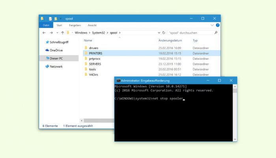
Task: Select the drivers folder
Action: pos(93,48)
